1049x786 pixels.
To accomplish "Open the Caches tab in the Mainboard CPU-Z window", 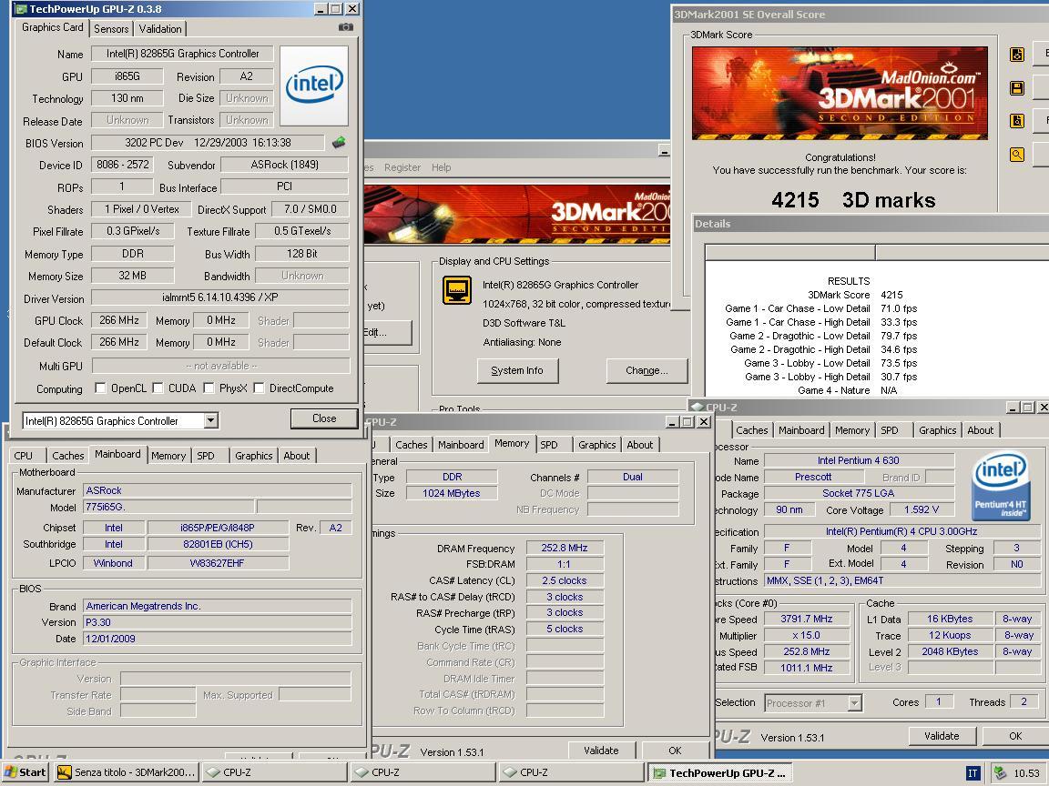I will pyautogui.click(x=68, y=455).
